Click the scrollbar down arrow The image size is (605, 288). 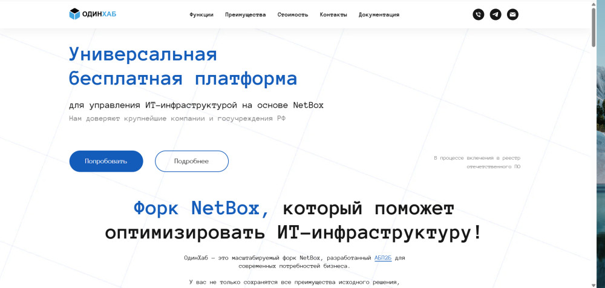coord(594,285)
